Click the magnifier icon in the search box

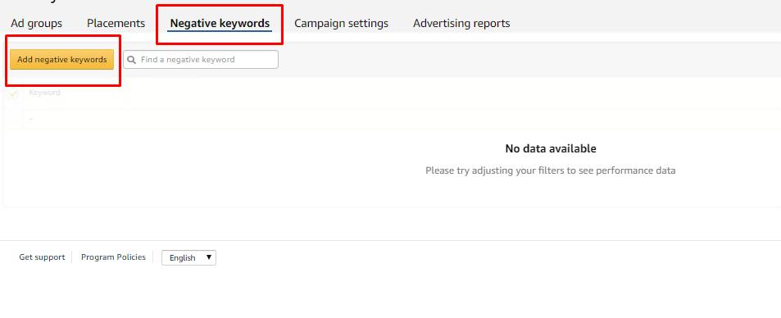coord(132,59)
